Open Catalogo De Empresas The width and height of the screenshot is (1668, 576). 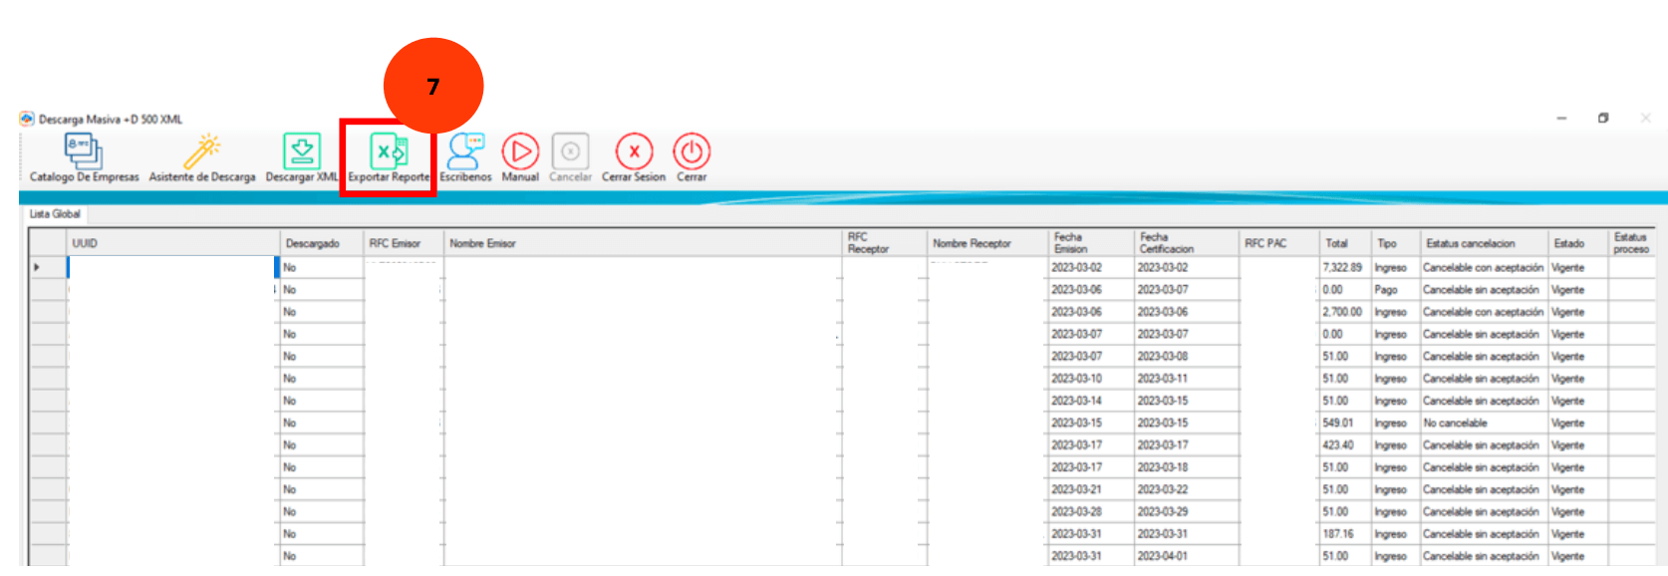point(84,157)
